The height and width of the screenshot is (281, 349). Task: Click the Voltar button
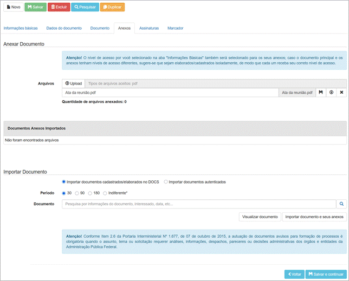(x=294, y=274)
